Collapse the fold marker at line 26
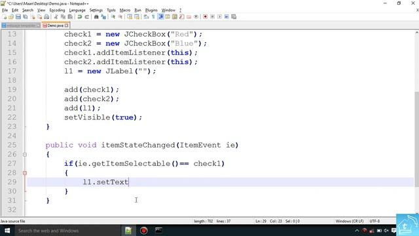The image size is (419, 236). click(25, 155)
